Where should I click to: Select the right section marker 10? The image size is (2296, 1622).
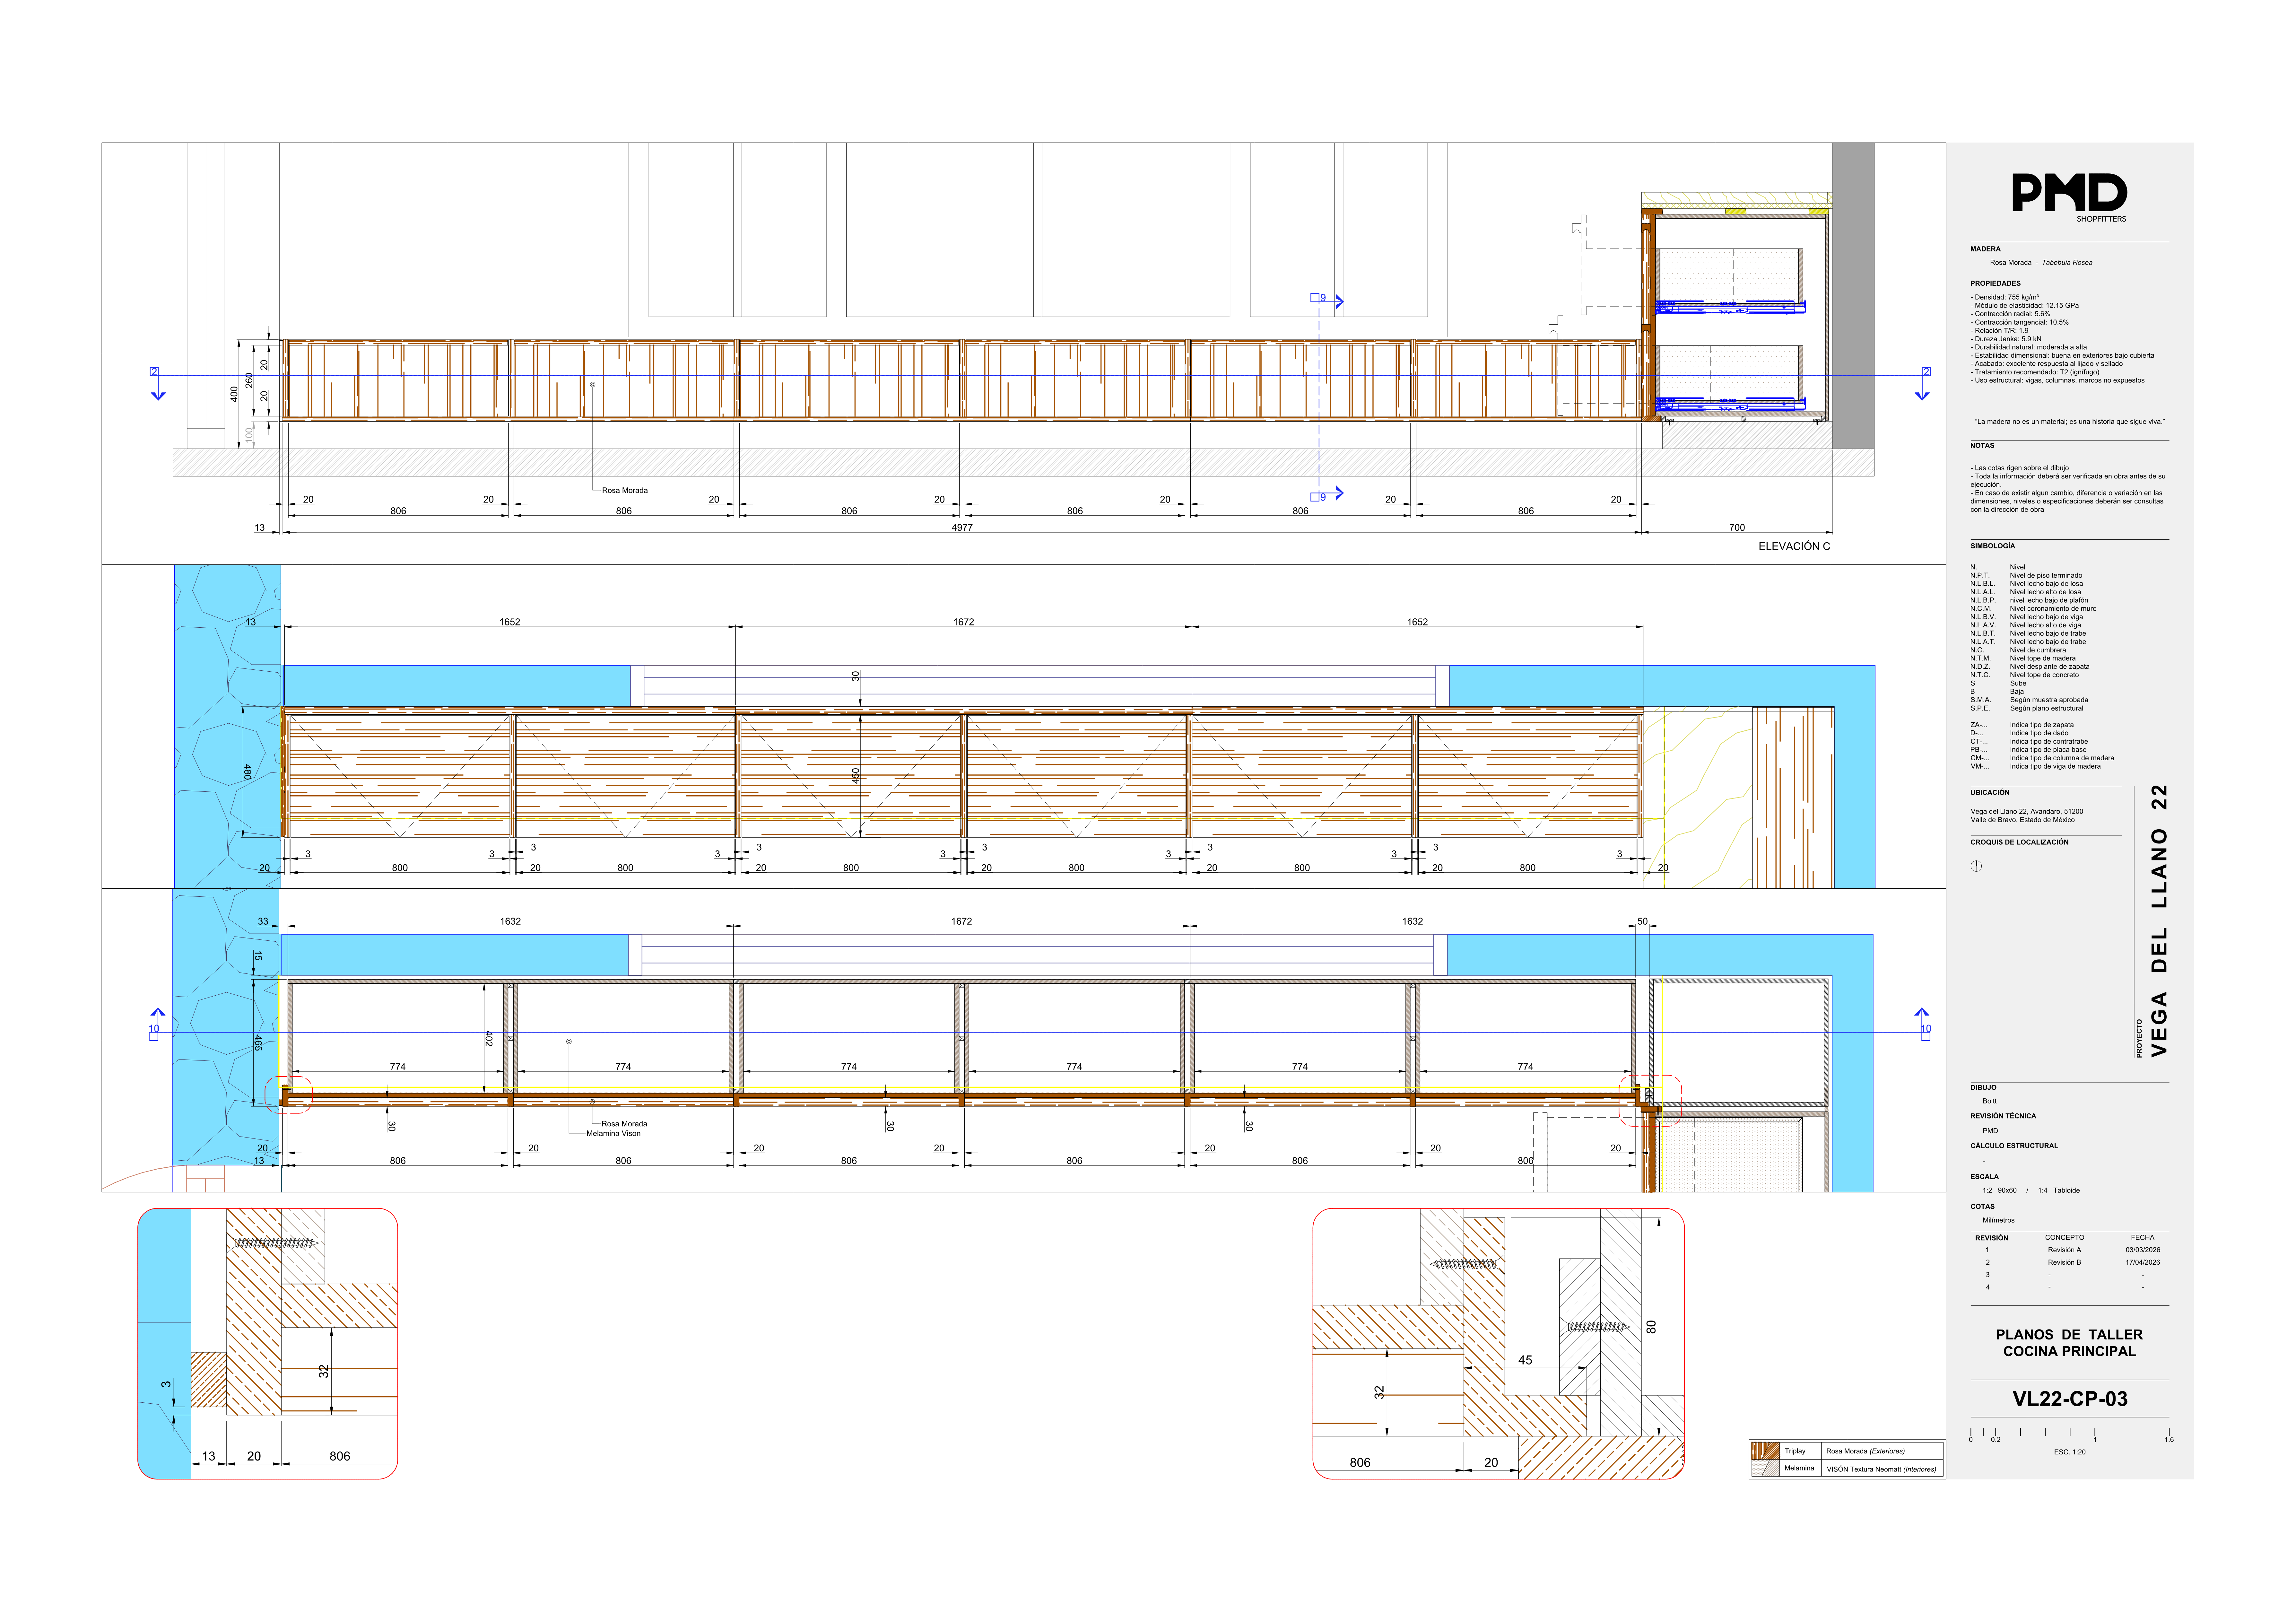tap(1923, 1024)
